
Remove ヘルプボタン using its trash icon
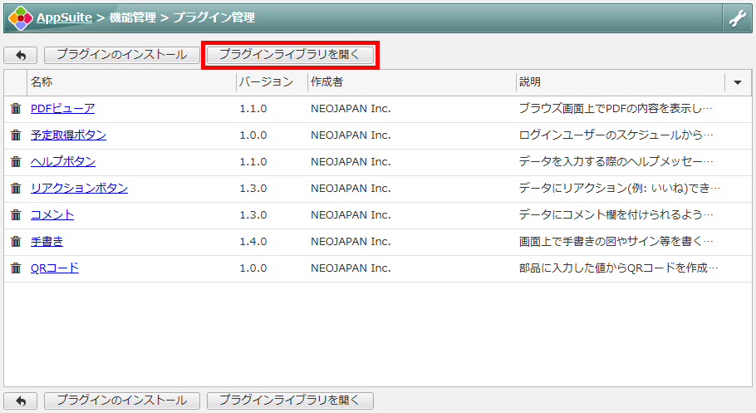pyautogui.click(x=16, y=161)
